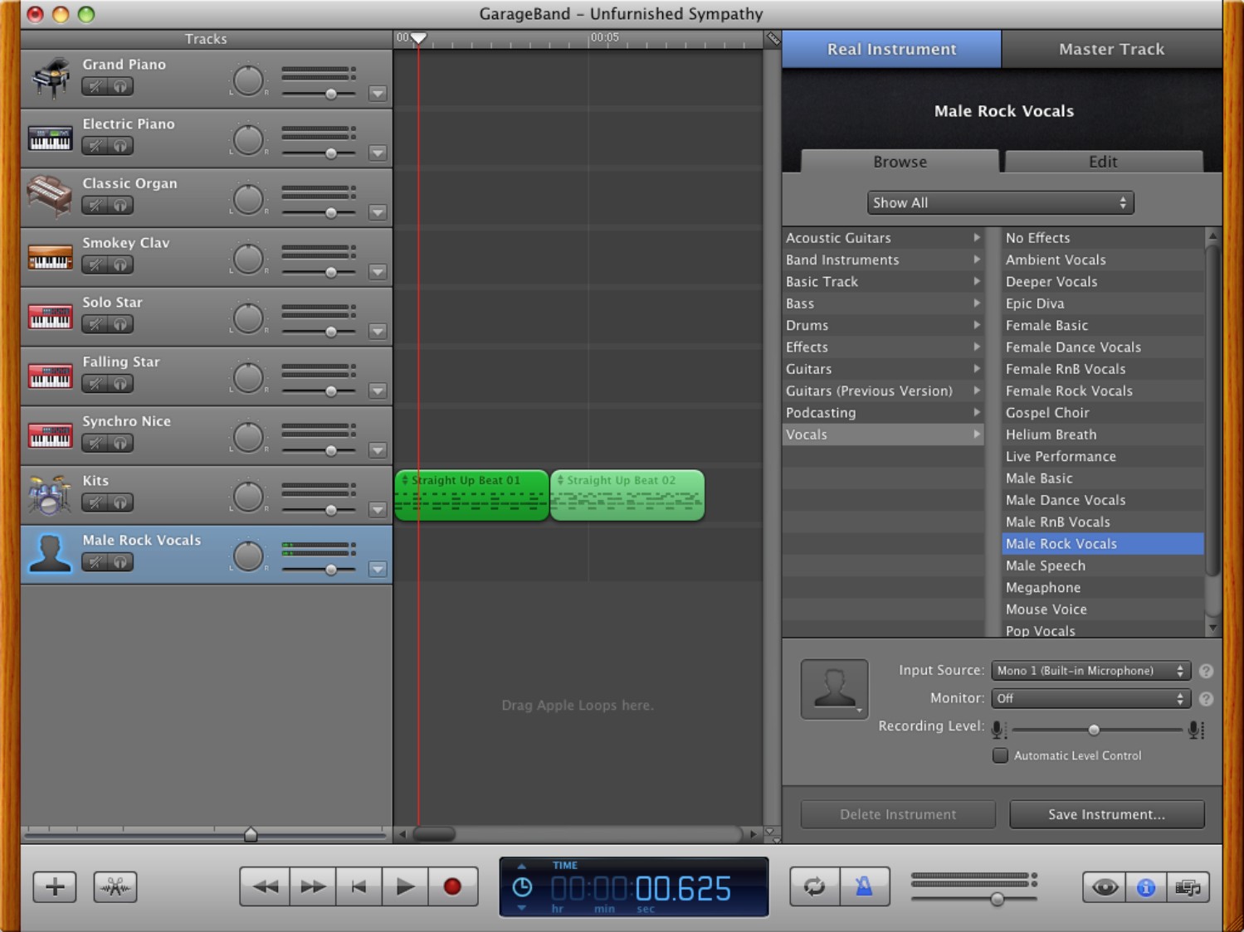
Task: Click the Kits drum set icon
Action: point(50,495)
